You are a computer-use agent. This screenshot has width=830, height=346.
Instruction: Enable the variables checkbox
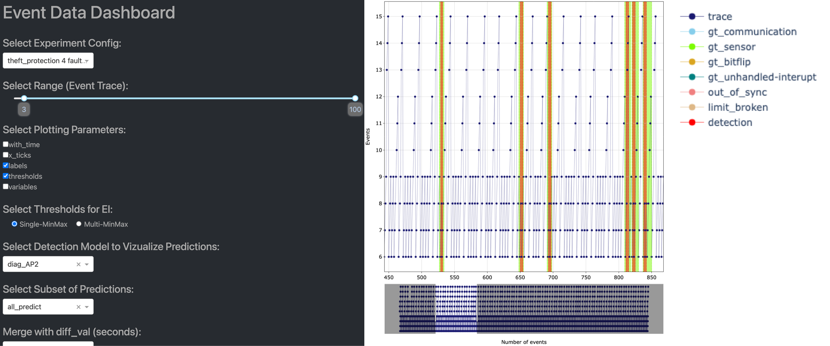coord(6,187)
